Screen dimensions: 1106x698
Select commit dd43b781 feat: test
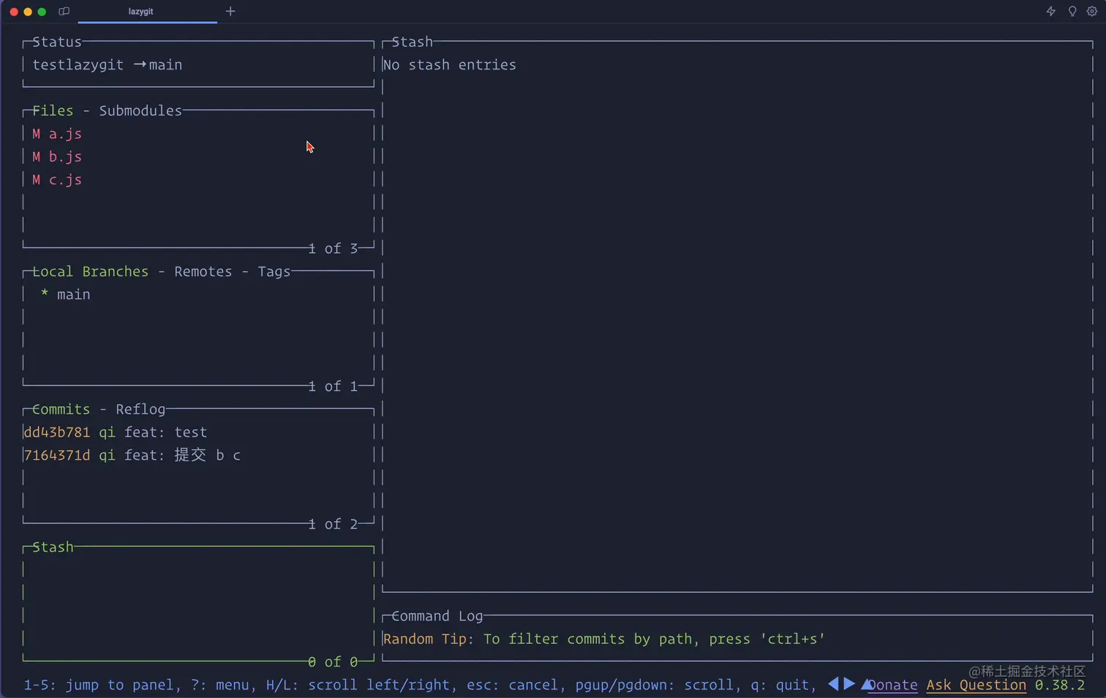point(199,432)
